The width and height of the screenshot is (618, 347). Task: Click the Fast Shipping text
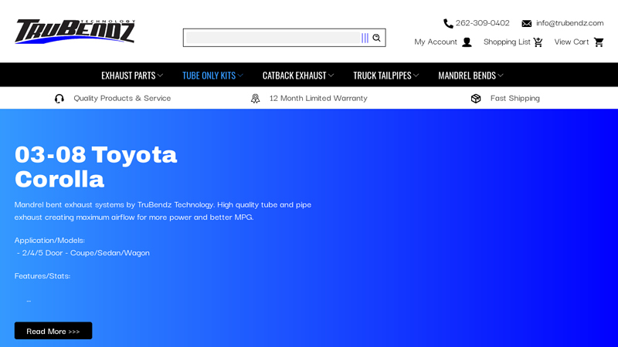click(x=515, y=98)
